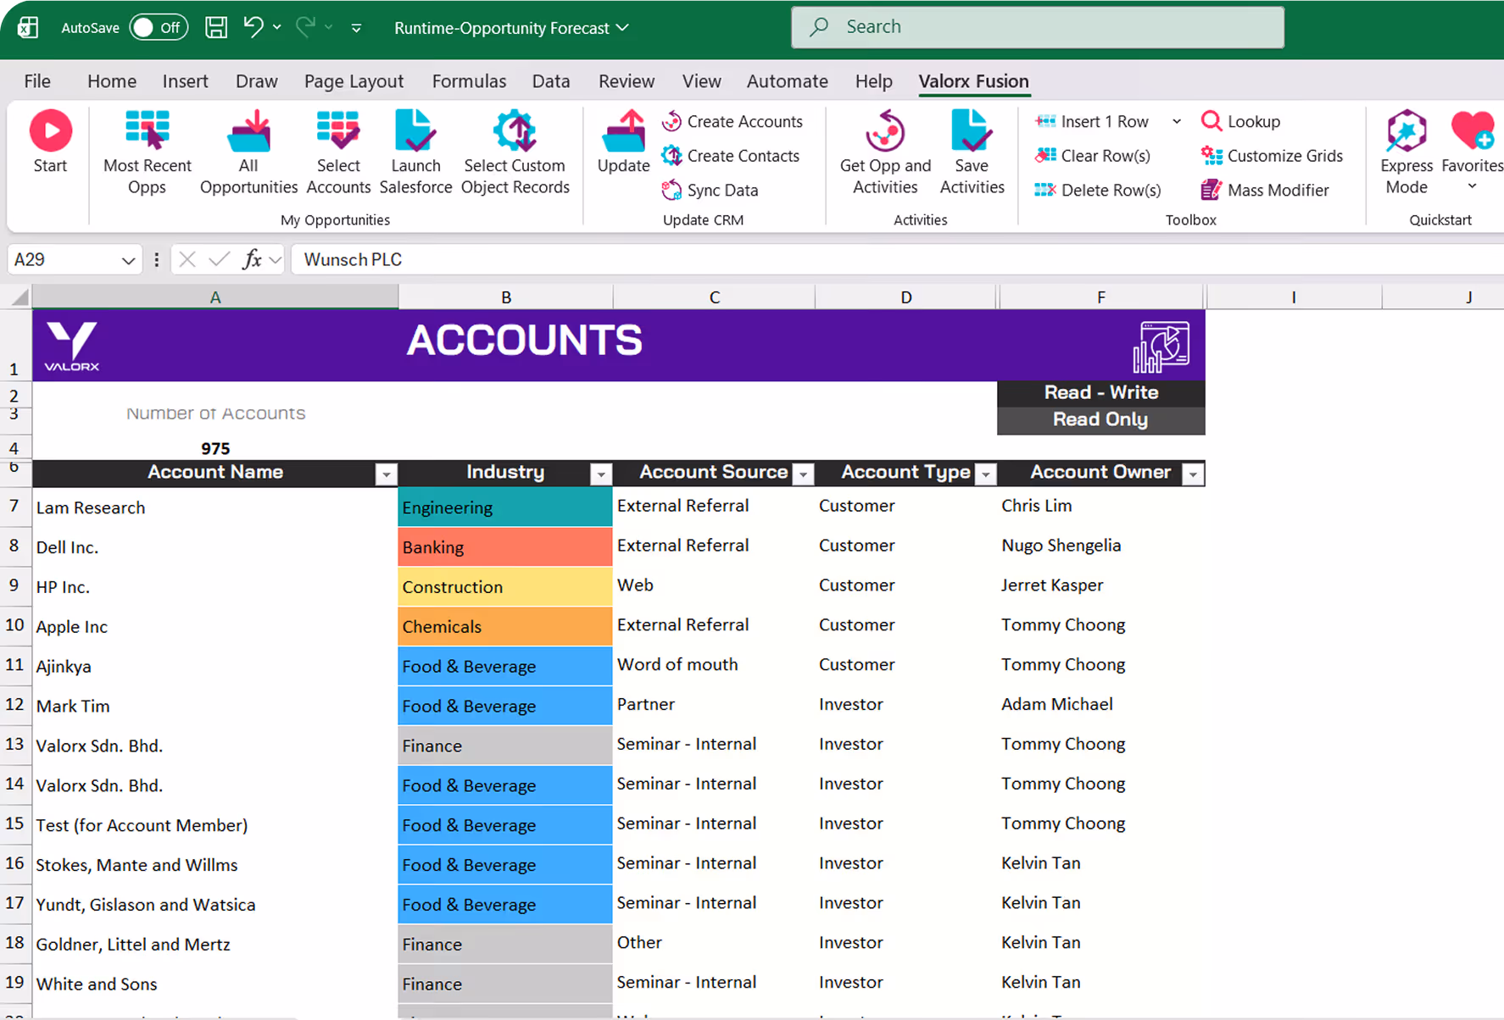Open Account Source filter dropdown

[802, 474]
